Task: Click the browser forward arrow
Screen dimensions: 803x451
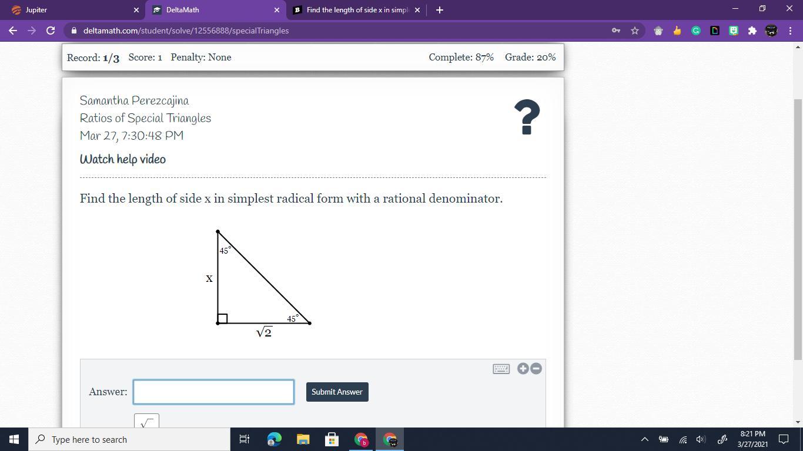Action: point(32,31)
